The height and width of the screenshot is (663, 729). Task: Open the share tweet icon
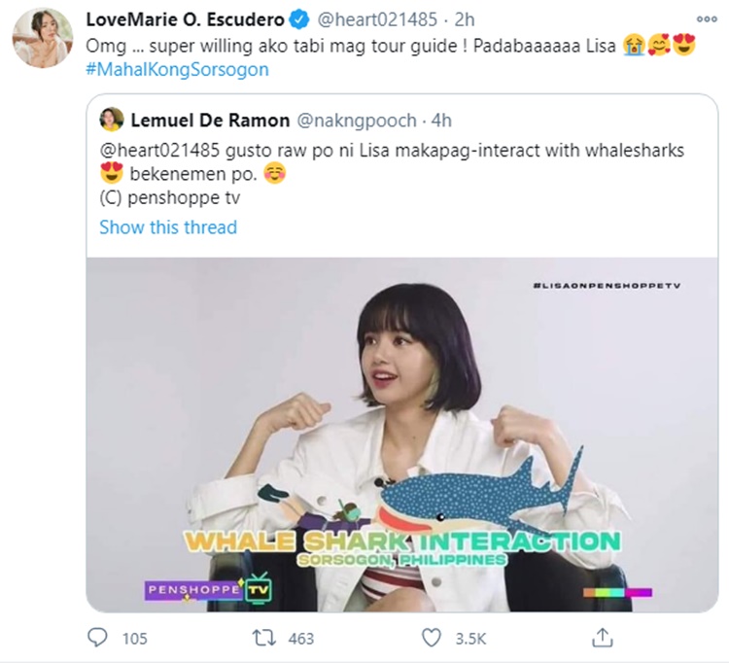pyautogui.click(x=603, y=638)
